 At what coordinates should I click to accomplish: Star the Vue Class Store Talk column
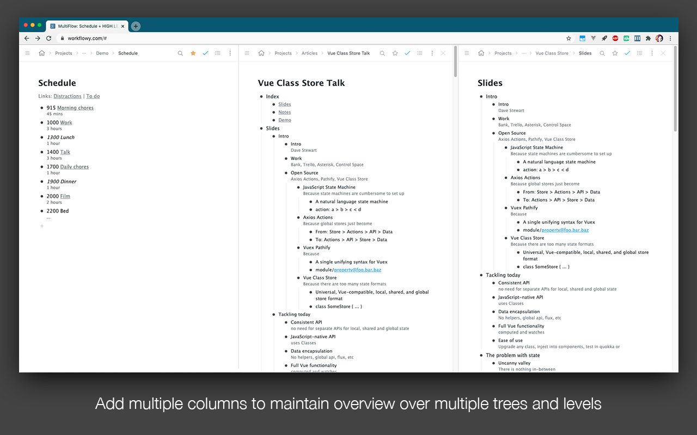pos(395,53)
